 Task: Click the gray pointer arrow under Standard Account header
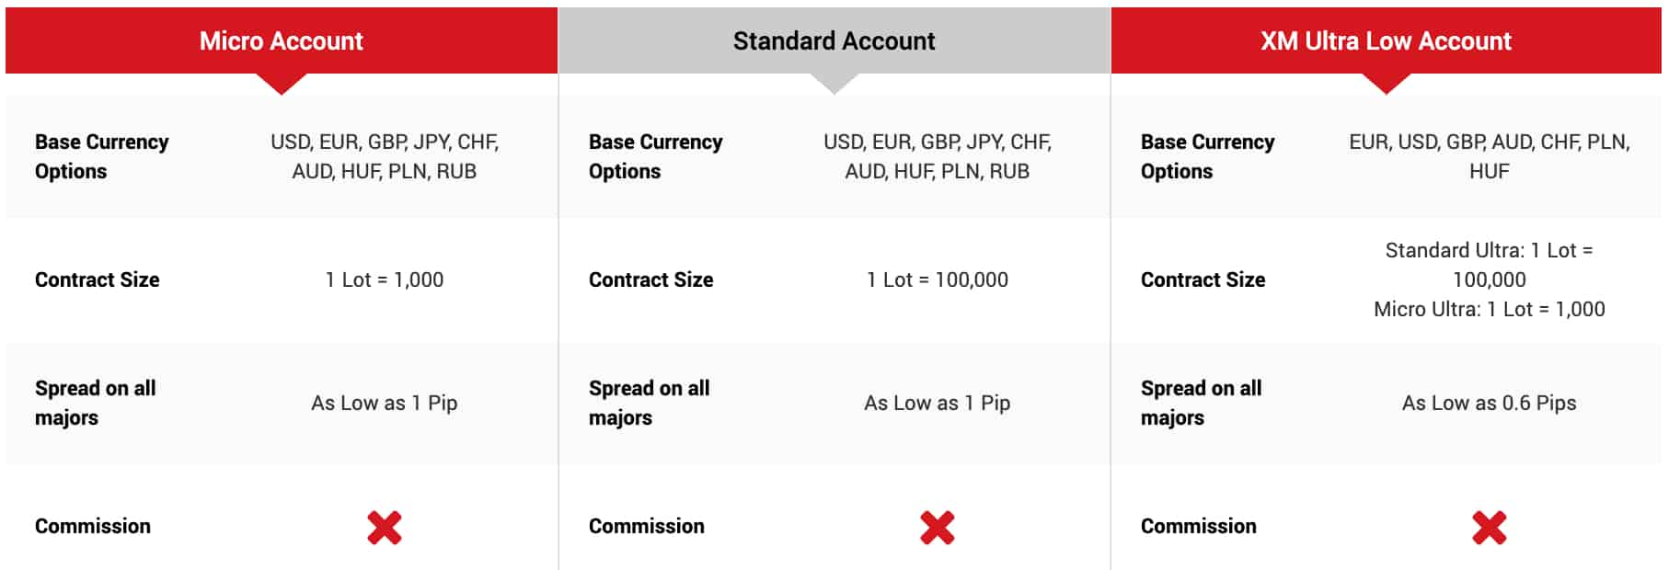click(834, 83)
